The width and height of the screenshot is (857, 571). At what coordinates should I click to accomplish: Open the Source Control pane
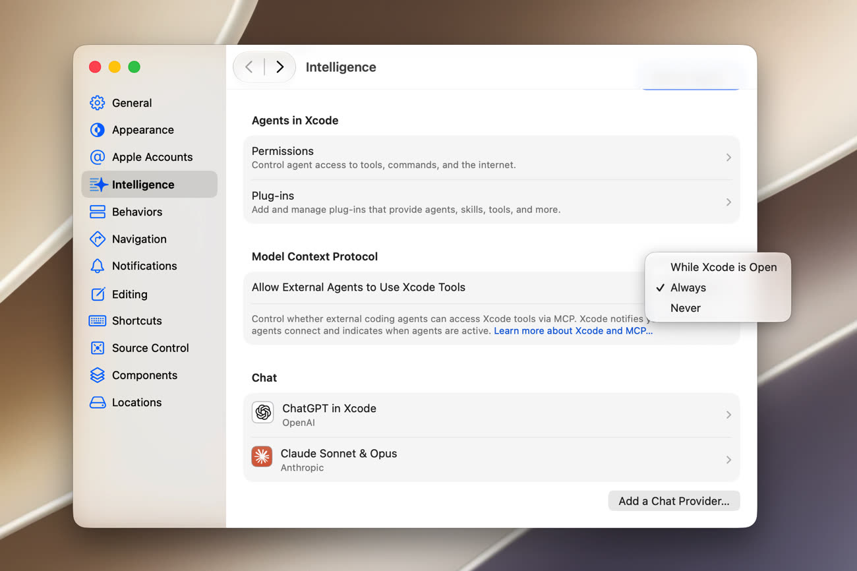click(x=150, y=347)
